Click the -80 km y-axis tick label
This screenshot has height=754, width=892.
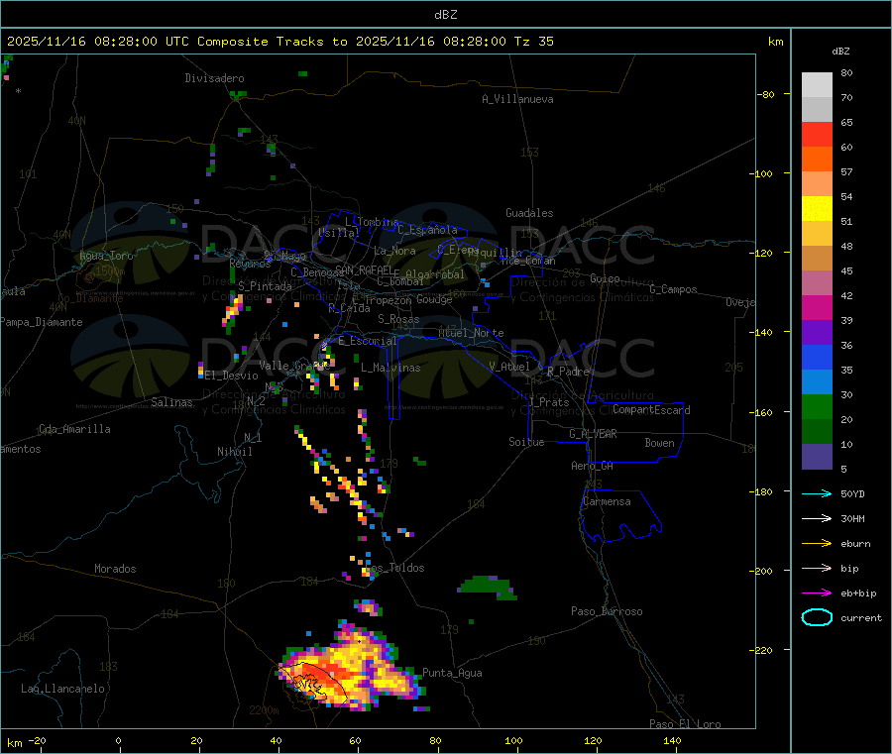tap(766, 94)
